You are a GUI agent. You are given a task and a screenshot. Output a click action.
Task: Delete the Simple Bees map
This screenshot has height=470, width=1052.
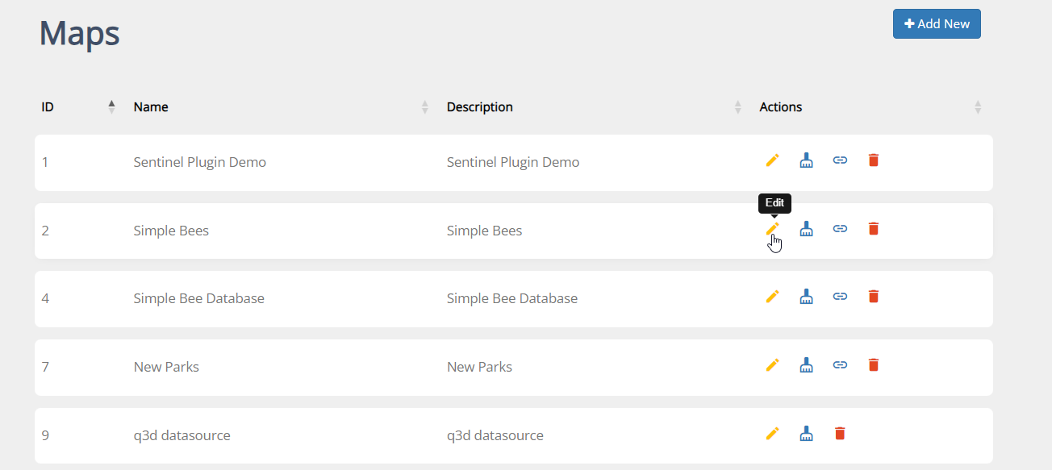[x=873, y=229]
